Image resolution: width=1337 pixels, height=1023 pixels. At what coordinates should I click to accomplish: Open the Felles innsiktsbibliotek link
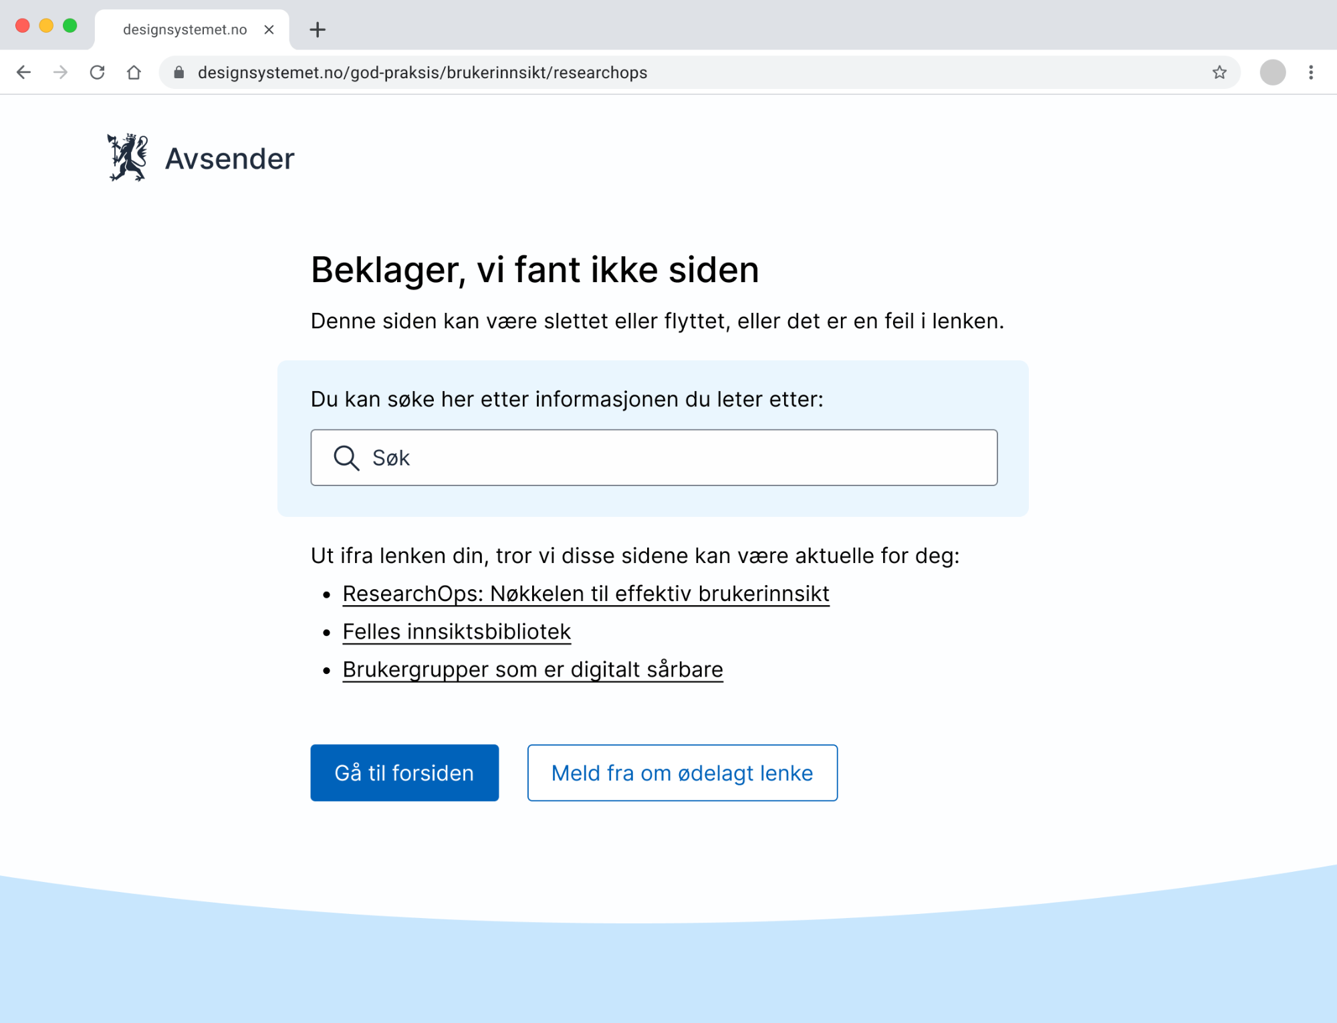[x=457, y=632]
